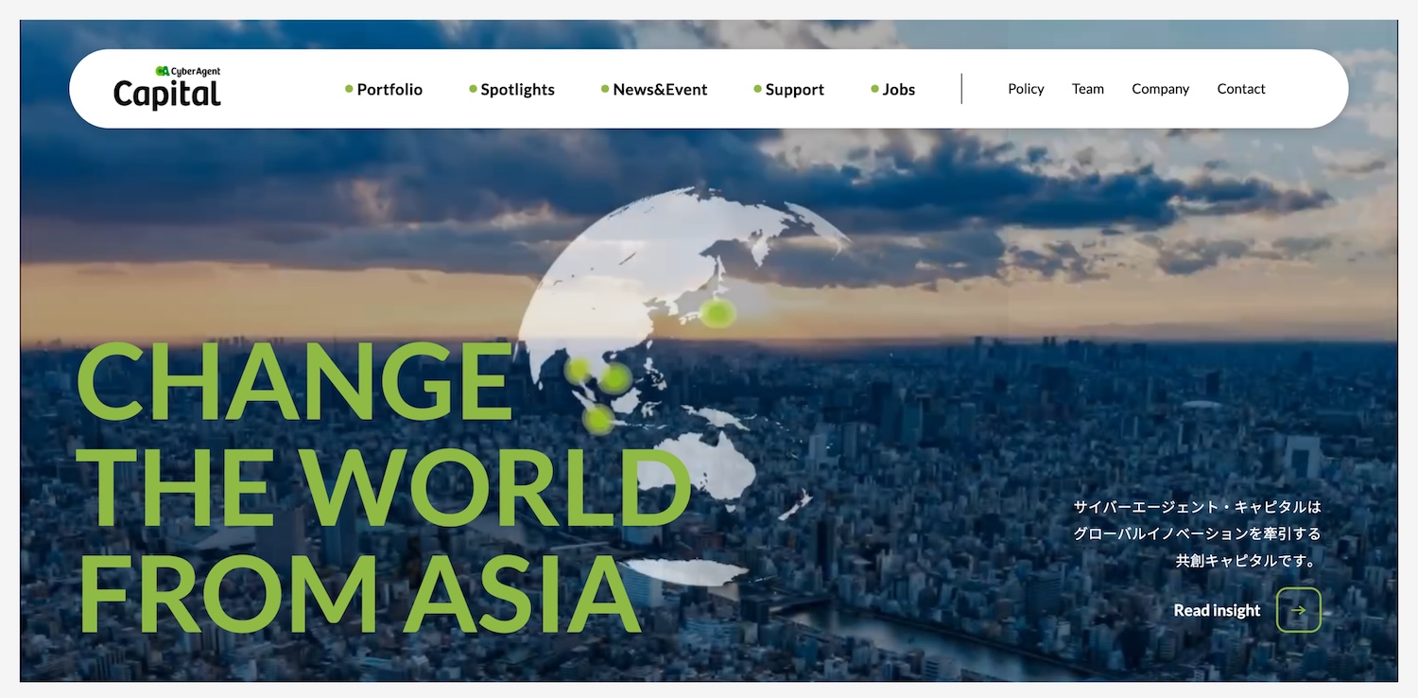Viewport: 1418px width, 698px height.
Task: Click the CyberAgent Capital logo
Action: (x=167, y=88)
